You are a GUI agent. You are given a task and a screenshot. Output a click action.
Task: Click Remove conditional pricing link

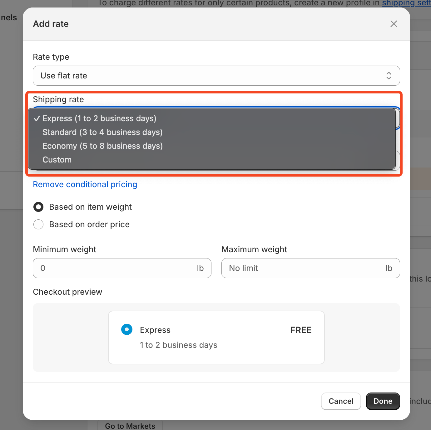[85, 184]
